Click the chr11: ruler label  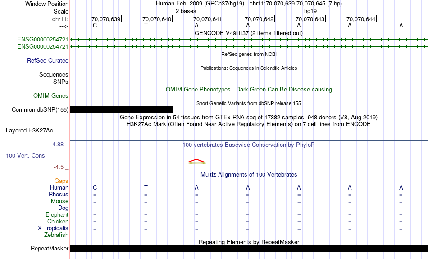(x=60, y=19)
